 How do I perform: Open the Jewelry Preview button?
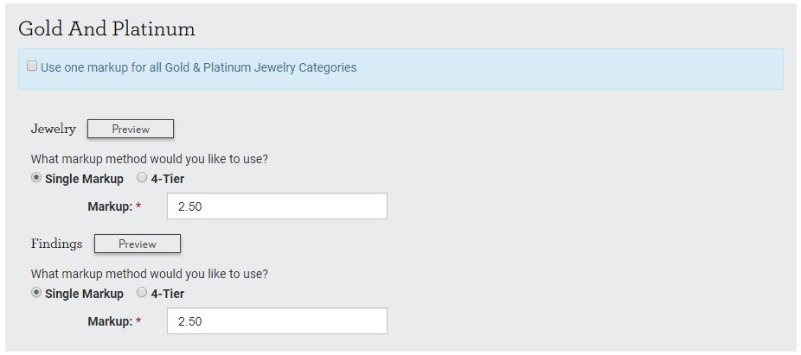pyautogui.click(x=131, y=129)
